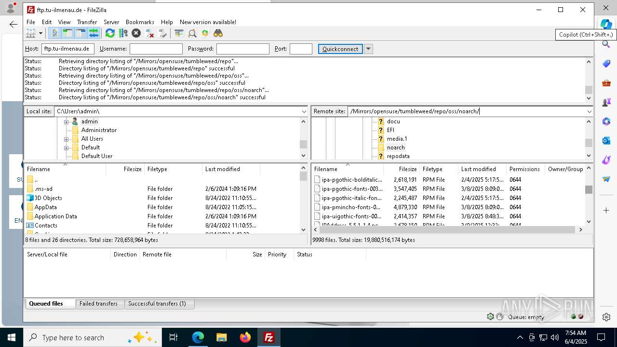Open the Server menu
Screen dimensions: 617x347
(x=111, y=22)
